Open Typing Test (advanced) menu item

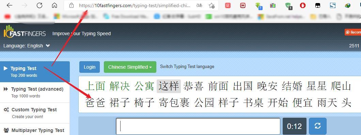(35, 92)
